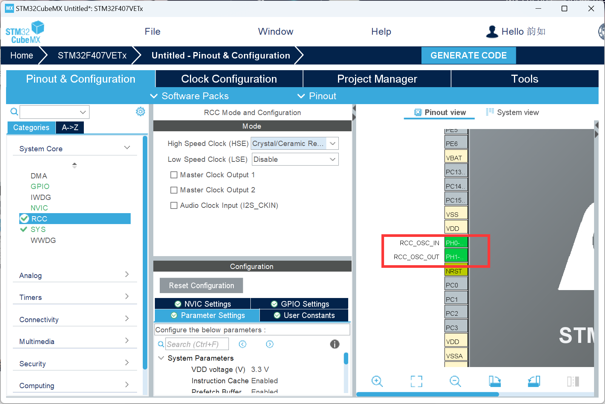Click GENERATE CODE button
The height and width of the screenshot is (404, 605).
pos(468,55)
